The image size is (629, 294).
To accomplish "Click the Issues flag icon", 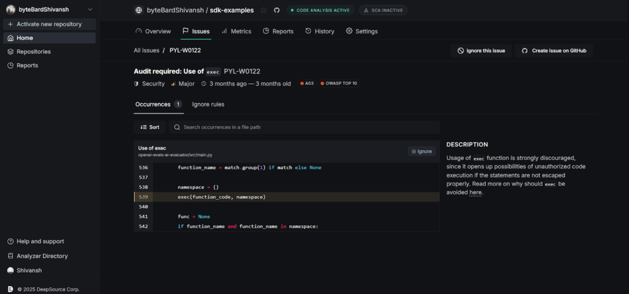I will [186, 31].
